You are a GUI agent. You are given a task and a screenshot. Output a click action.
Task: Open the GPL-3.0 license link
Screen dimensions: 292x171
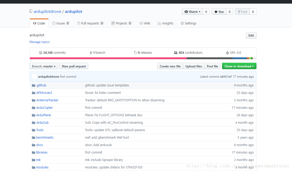pos(233,53)
